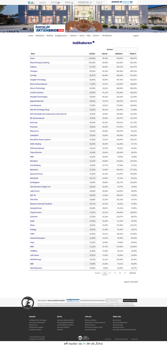Open the Service dropdown menu

coord(96,36)
